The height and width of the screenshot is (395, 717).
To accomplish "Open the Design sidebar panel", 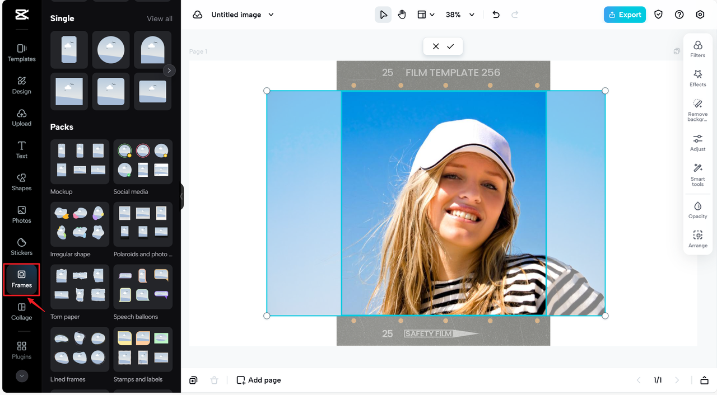I will click(x=22, y=85).
